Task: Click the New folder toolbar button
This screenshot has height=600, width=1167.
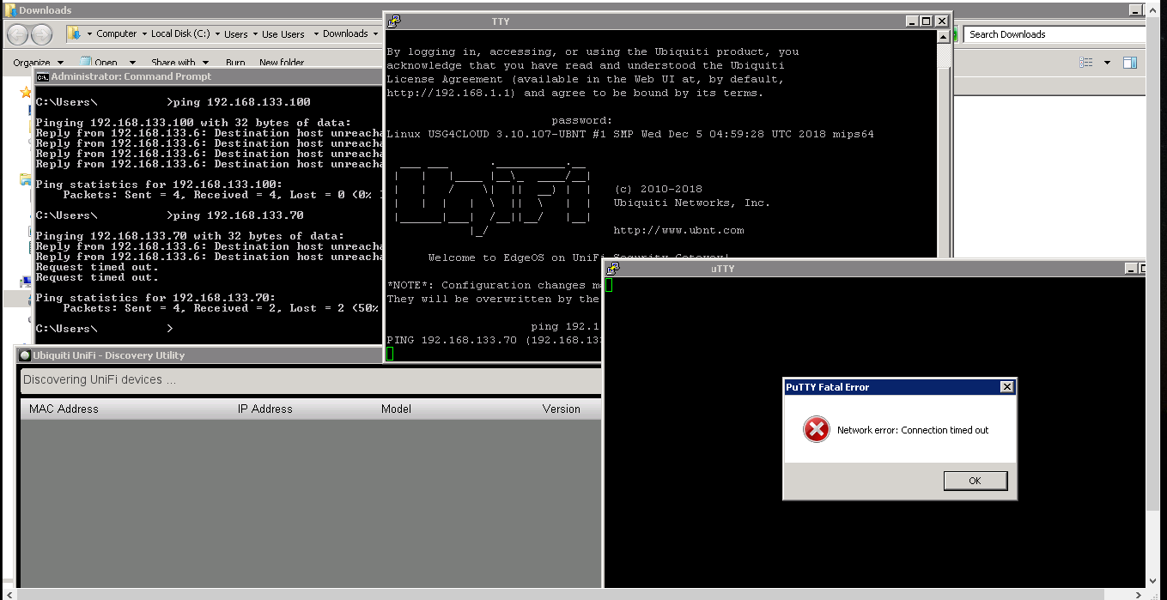Action: pyautogui.click(x=282, y=63)
